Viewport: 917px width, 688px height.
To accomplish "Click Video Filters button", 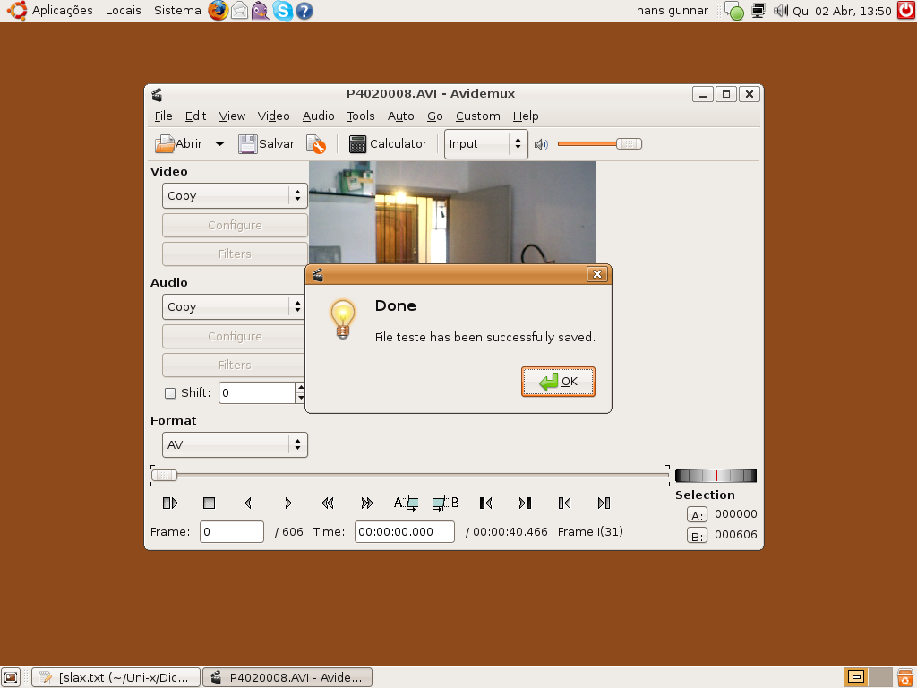I will 235,254.
